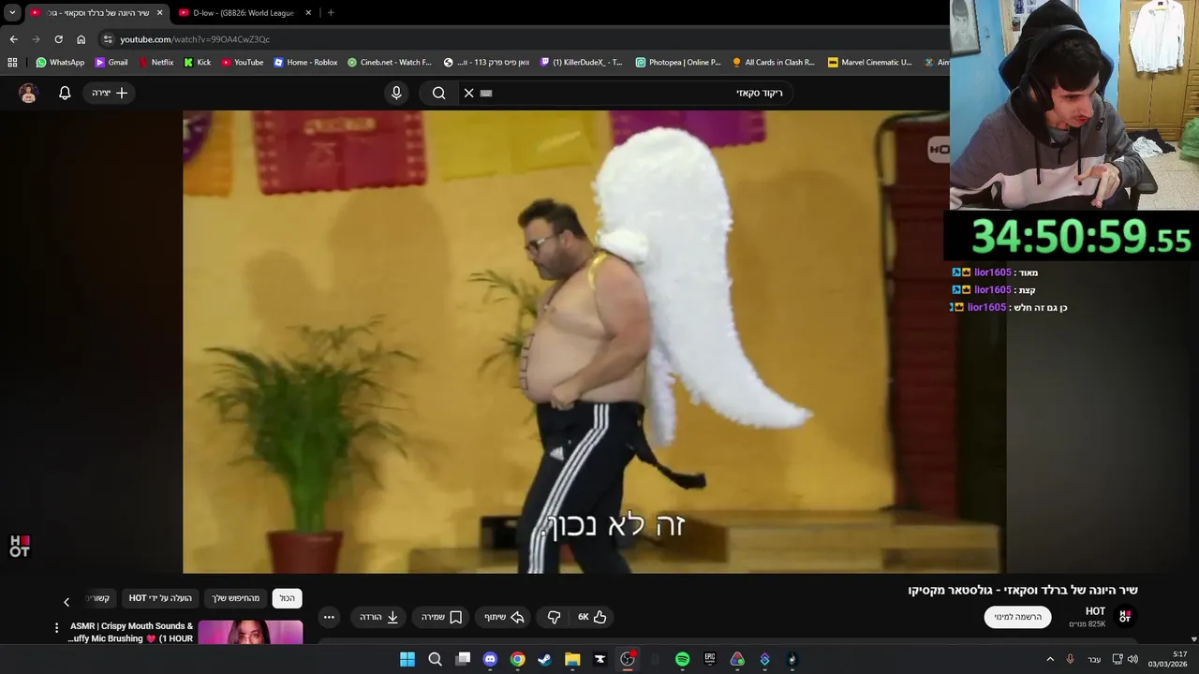View site information next to the URL
This screenshot has height=674, width=1199.
pos(108,39)
